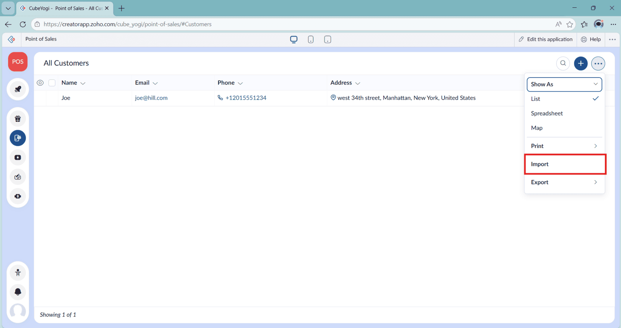Click the red POS app logo
The image size is (621, 328).
pos(18,62)
